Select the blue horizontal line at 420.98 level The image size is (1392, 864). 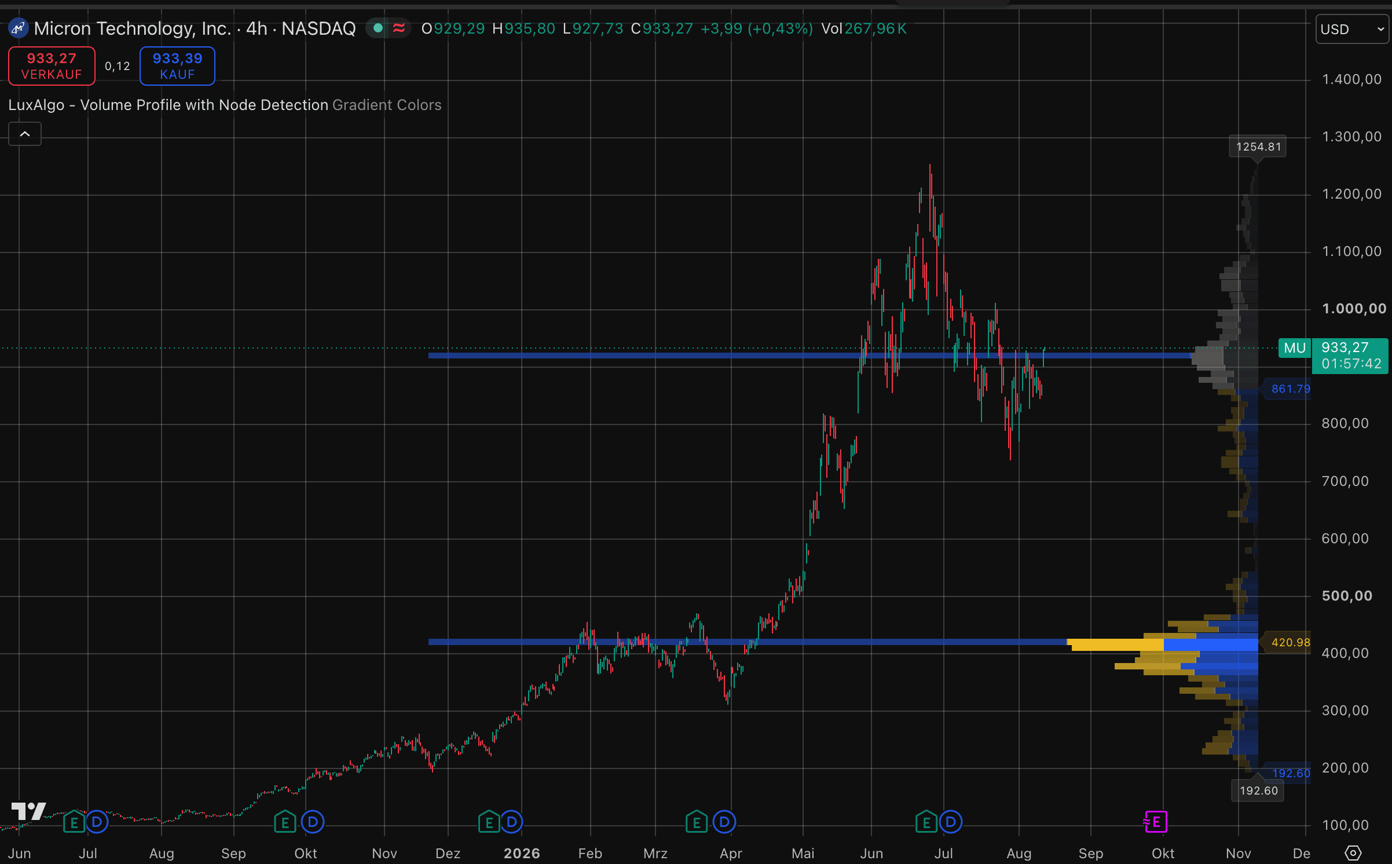(x=747, y=642)
